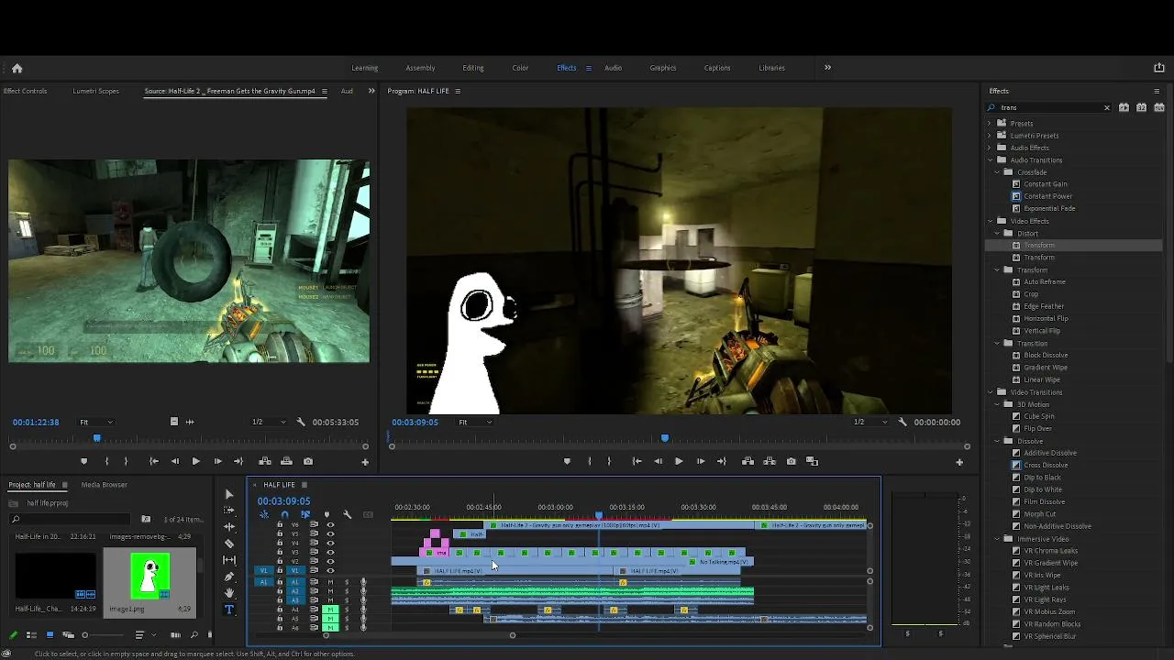Open Program monitor playback resolution dropdown
Screen dimensions: 1174x660
tap(869, 422)
